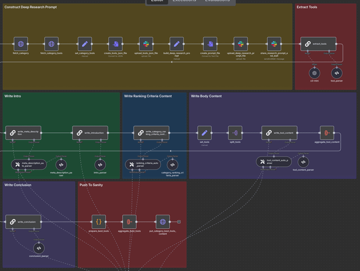Select the split_tools node
This screenshot has width=360, height=271.
[235, 133]
